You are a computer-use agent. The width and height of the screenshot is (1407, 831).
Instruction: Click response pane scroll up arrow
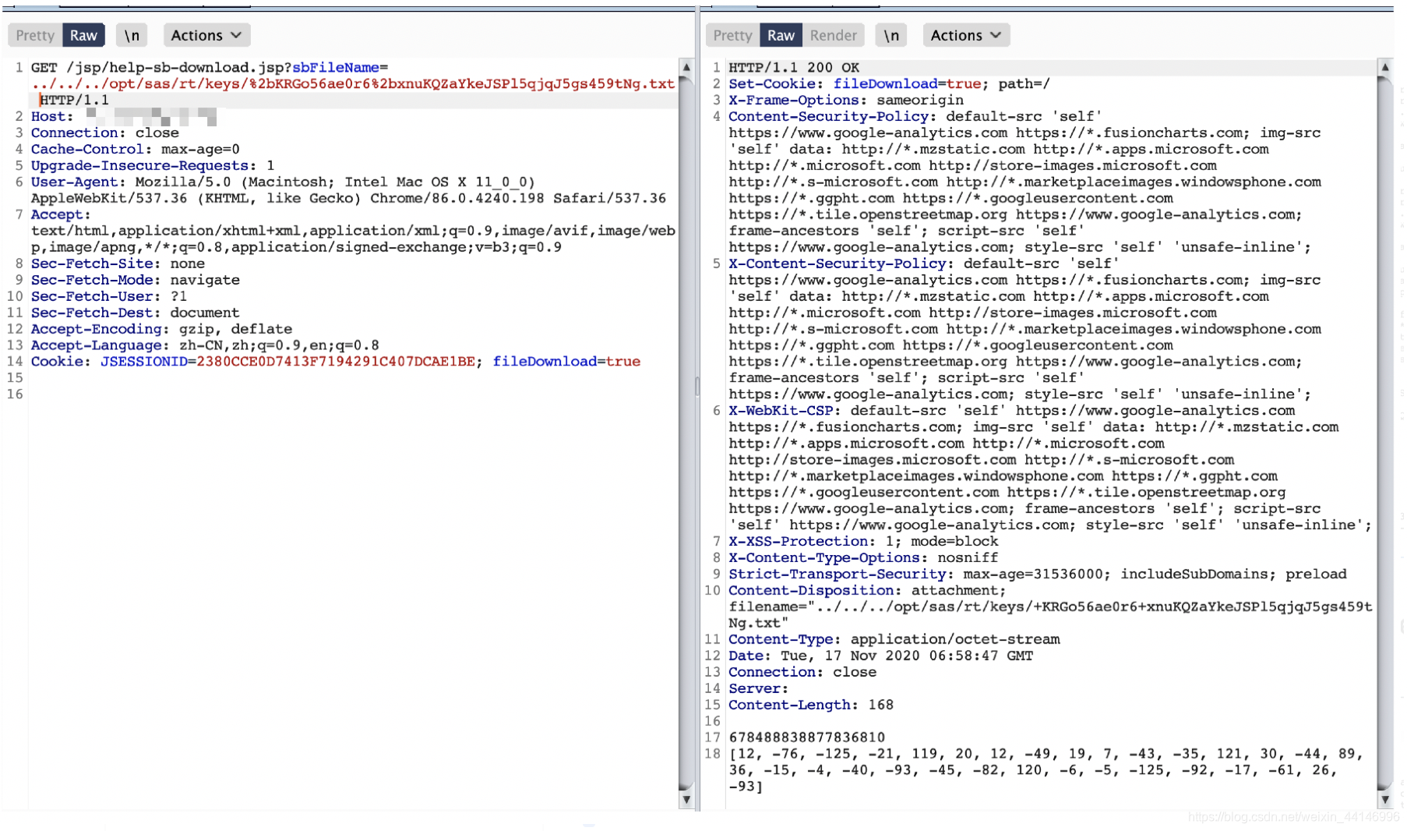point(1385,68)
